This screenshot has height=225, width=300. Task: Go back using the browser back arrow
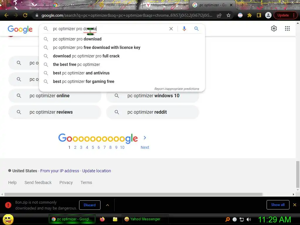point(6,15)
